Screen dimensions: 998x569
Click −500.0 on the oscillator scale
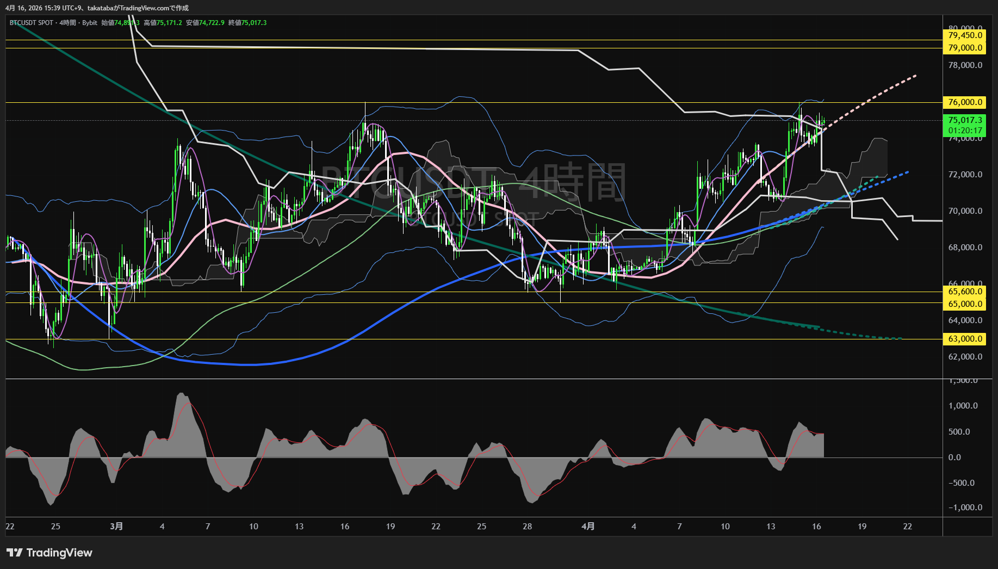point(964,483)
